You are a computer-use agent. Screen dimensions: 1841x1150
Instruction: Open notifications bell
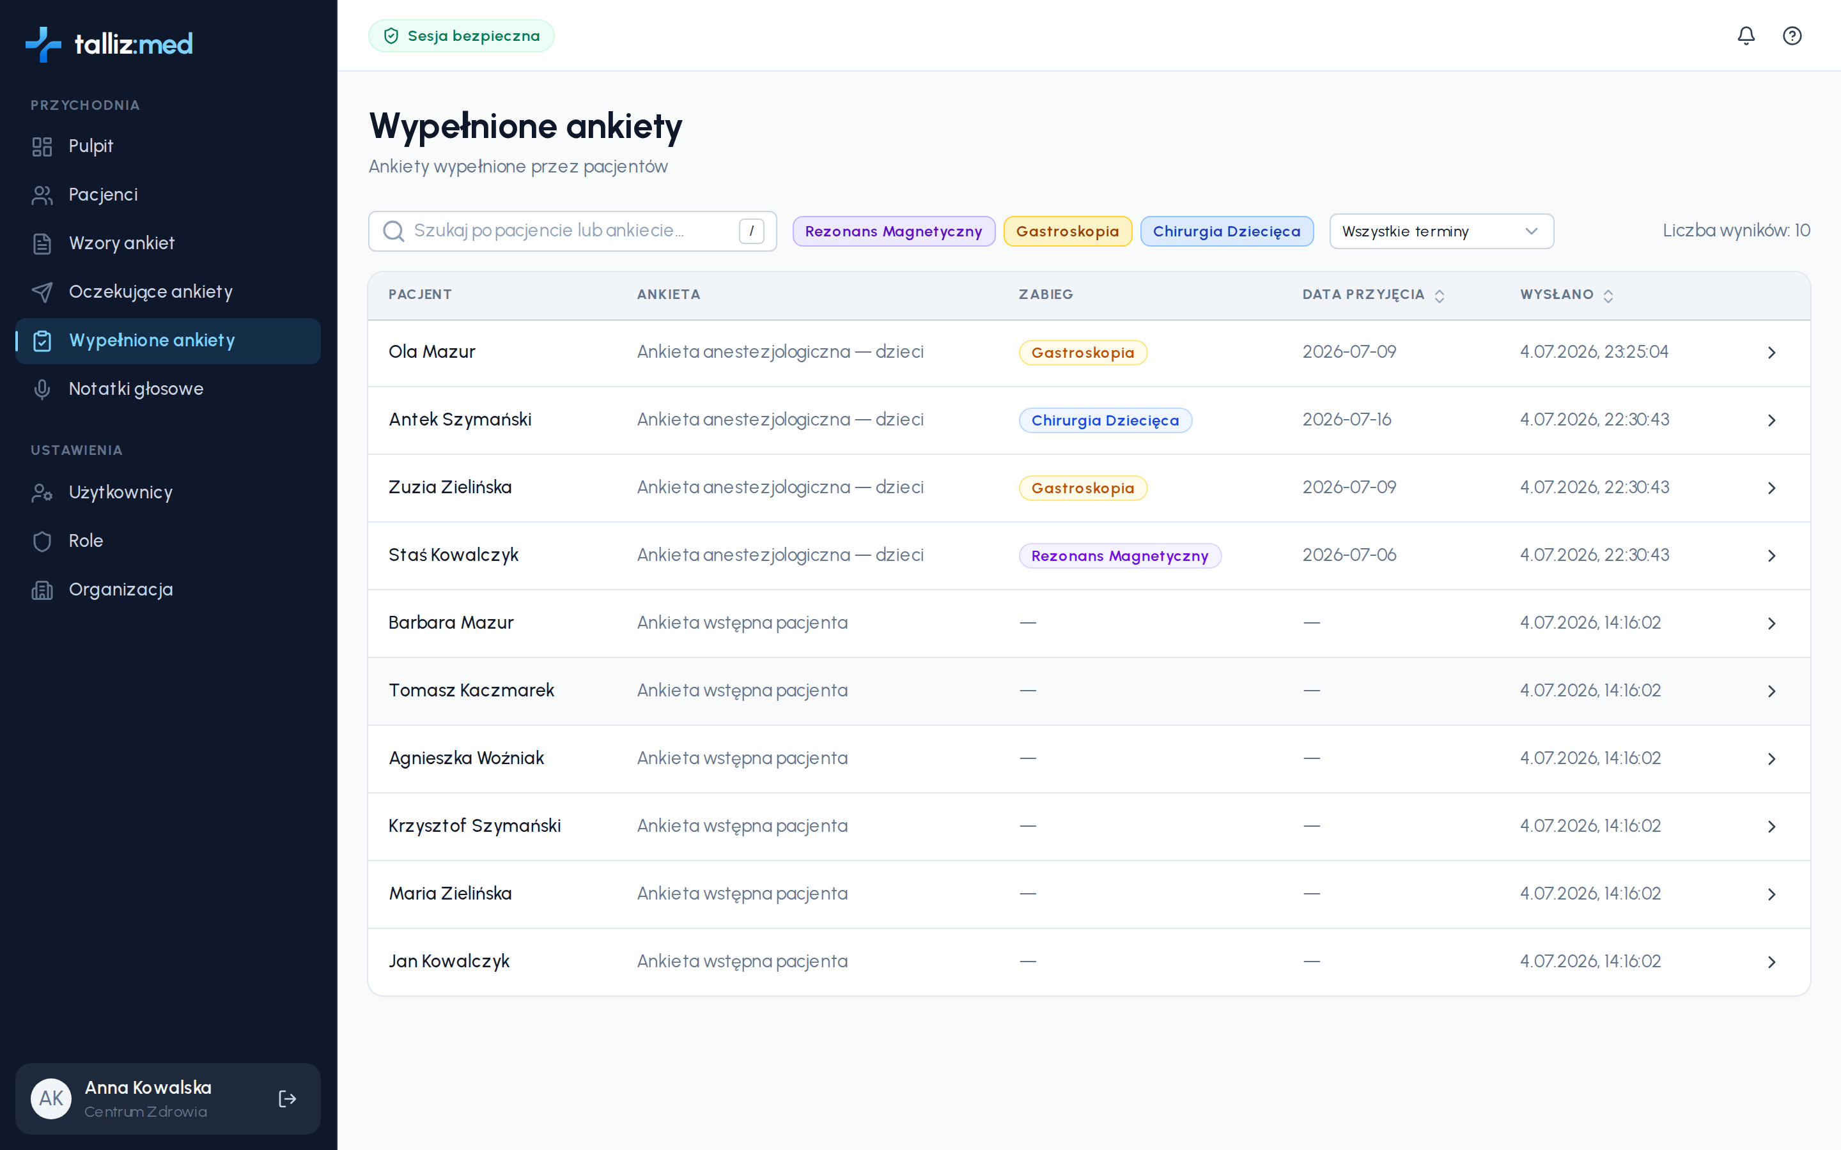pos(1746,36)
